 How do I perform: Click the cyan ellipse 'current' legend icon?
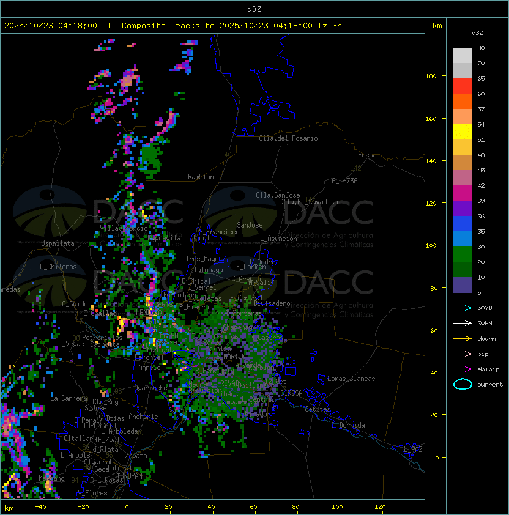point(463,384)
